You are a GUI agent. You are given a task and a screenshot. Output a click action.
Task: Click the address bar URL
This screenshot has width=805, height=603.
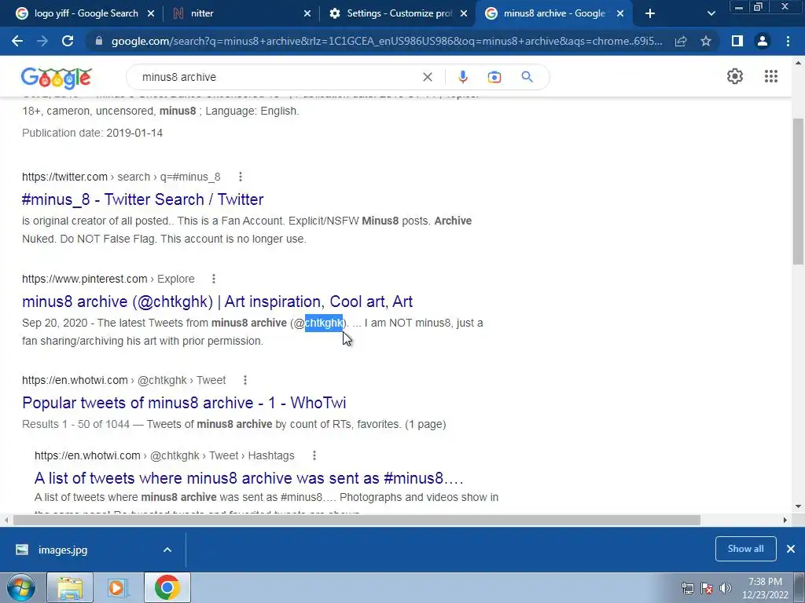pyautogui.click(x=387, y=41)
